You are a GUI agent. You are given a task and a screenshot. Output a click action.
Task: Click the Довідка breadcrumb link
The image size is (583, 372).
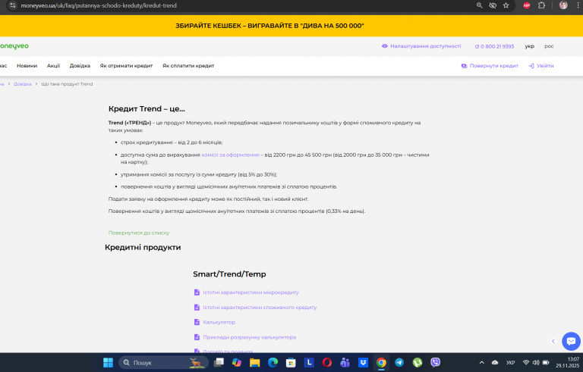[22, 84]
